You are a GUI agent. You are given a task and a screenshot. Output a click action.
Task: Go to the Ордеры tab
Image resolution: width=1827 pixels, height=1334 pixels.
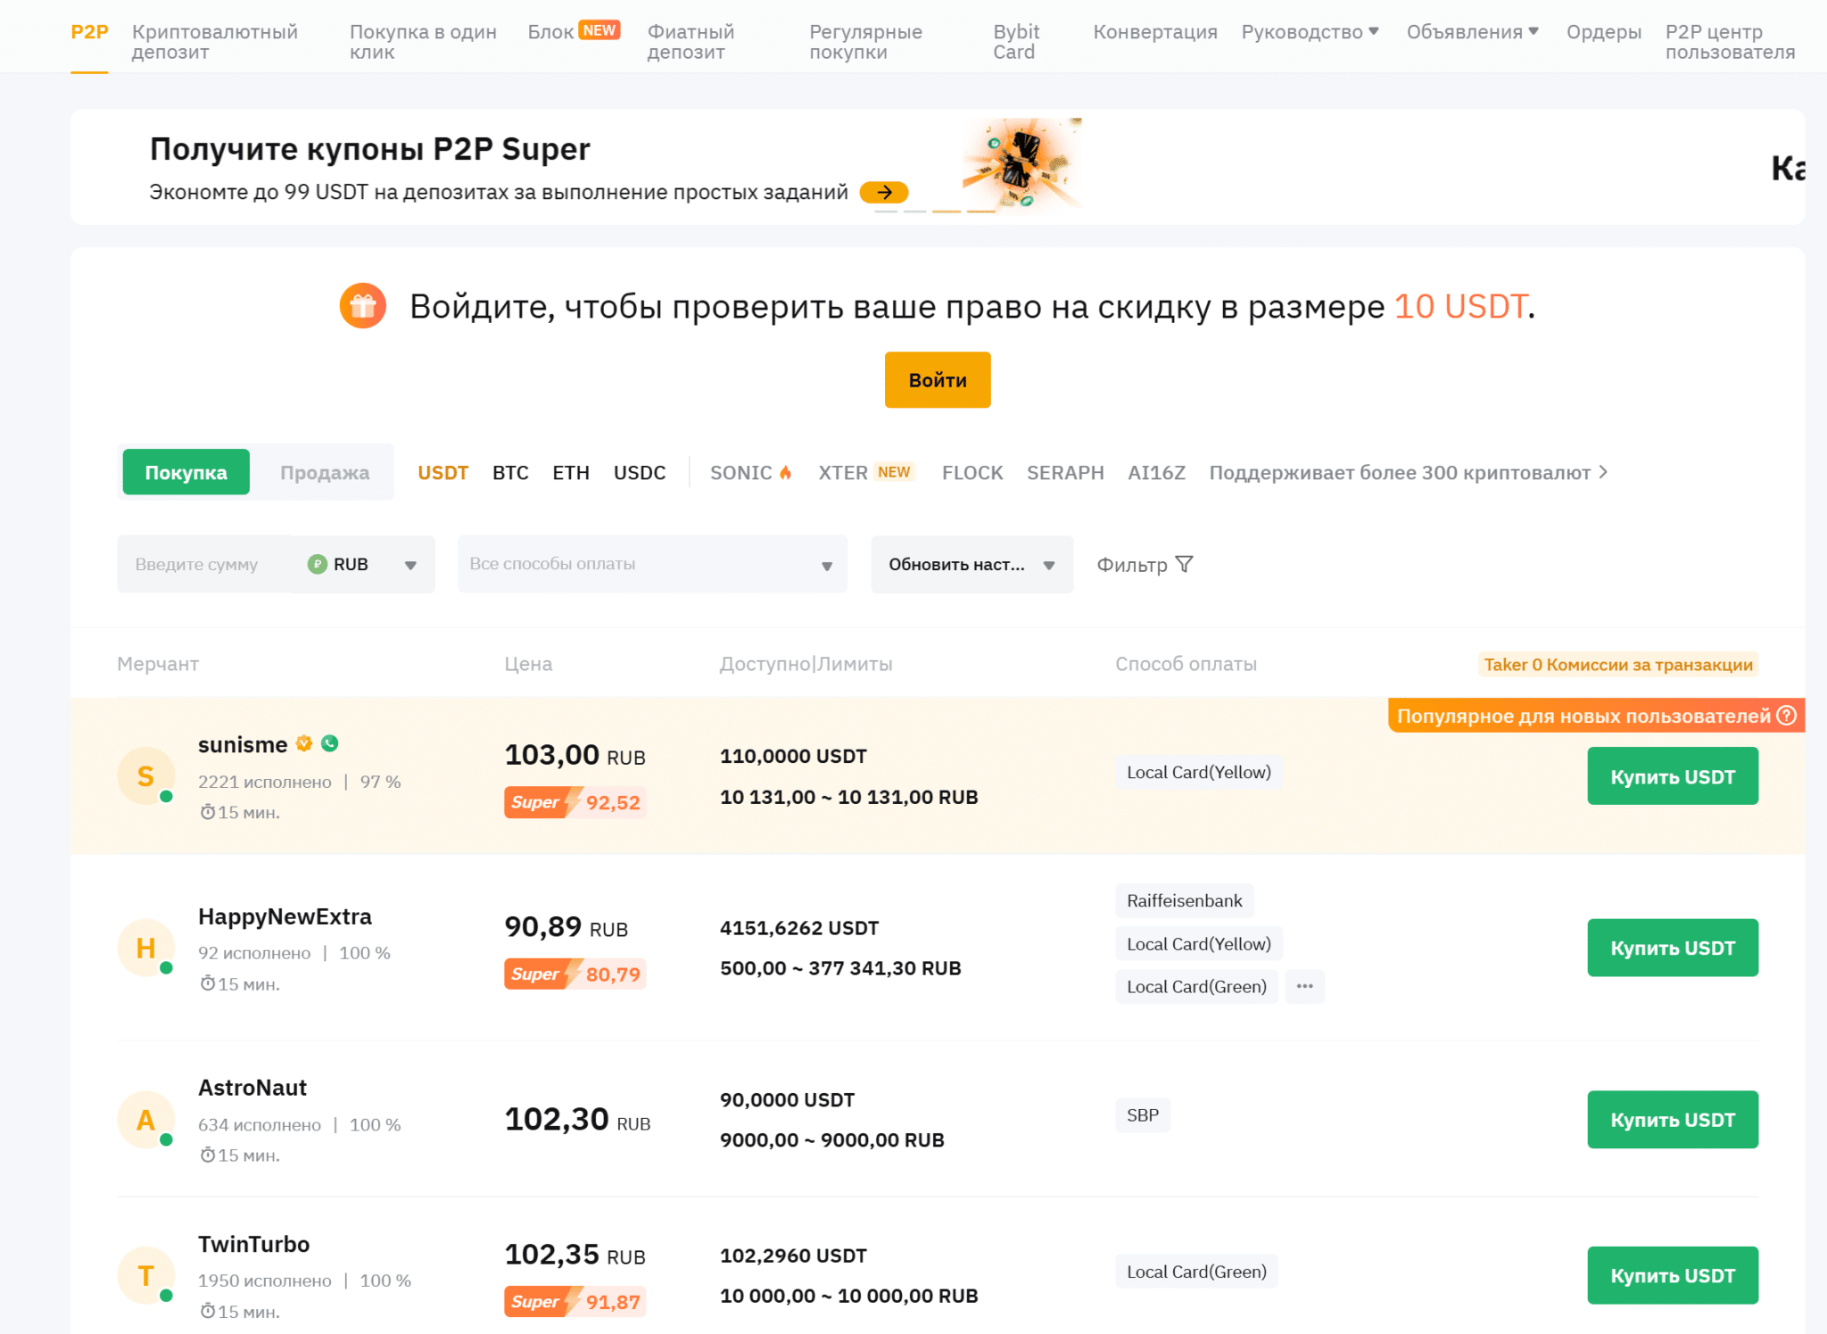tap(1603, 32)
